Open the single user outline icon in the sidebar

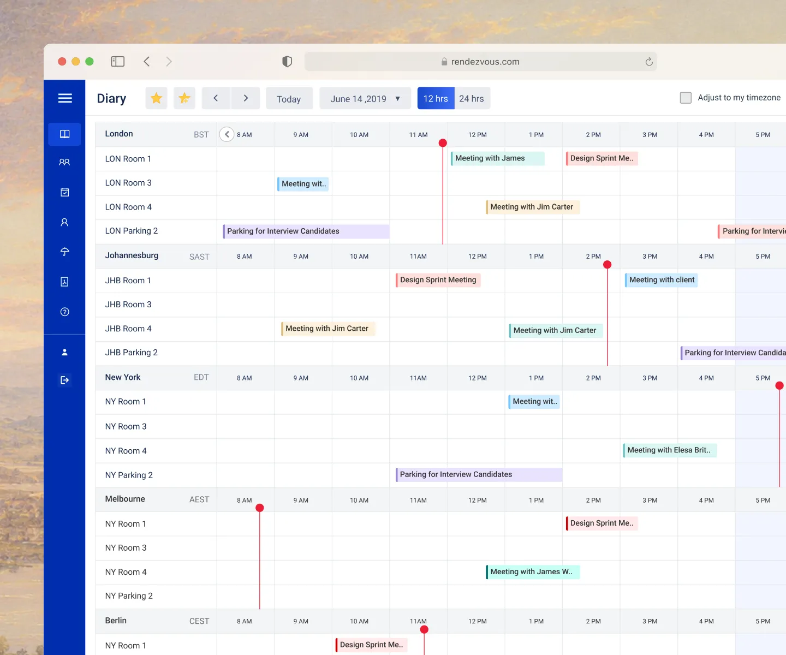click(64, 222)
